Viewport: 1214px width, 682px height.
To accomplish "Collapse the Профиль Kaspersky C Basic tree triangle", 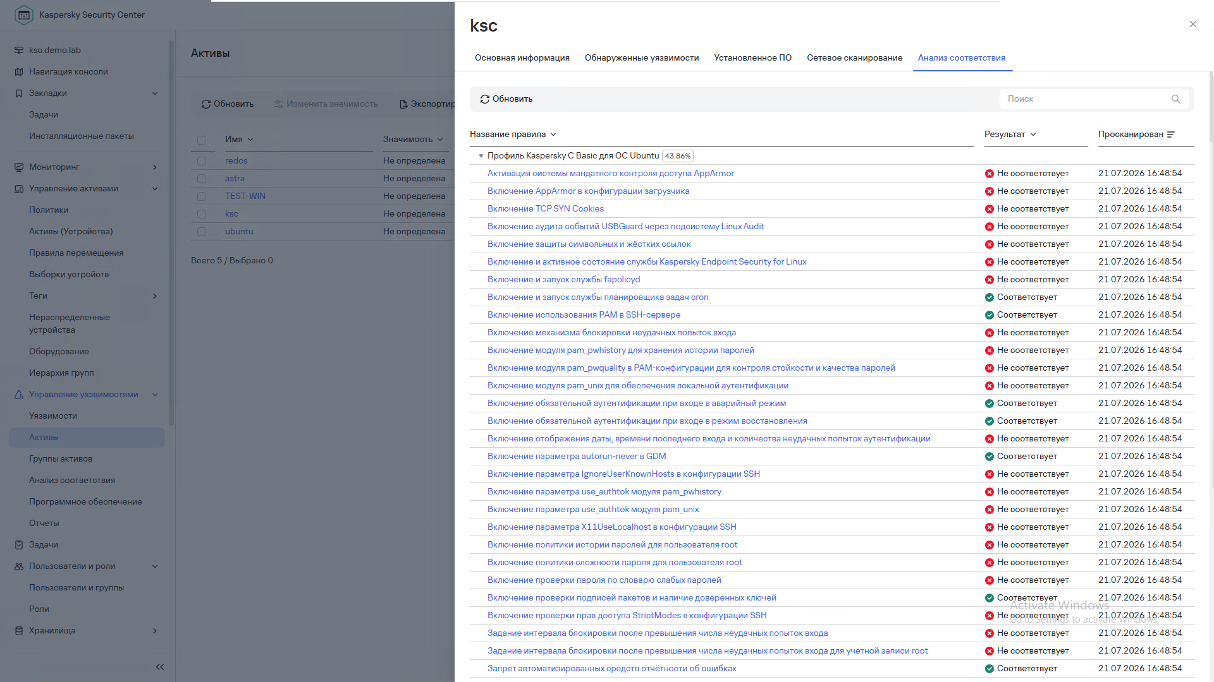I will (x=481, y=156).
